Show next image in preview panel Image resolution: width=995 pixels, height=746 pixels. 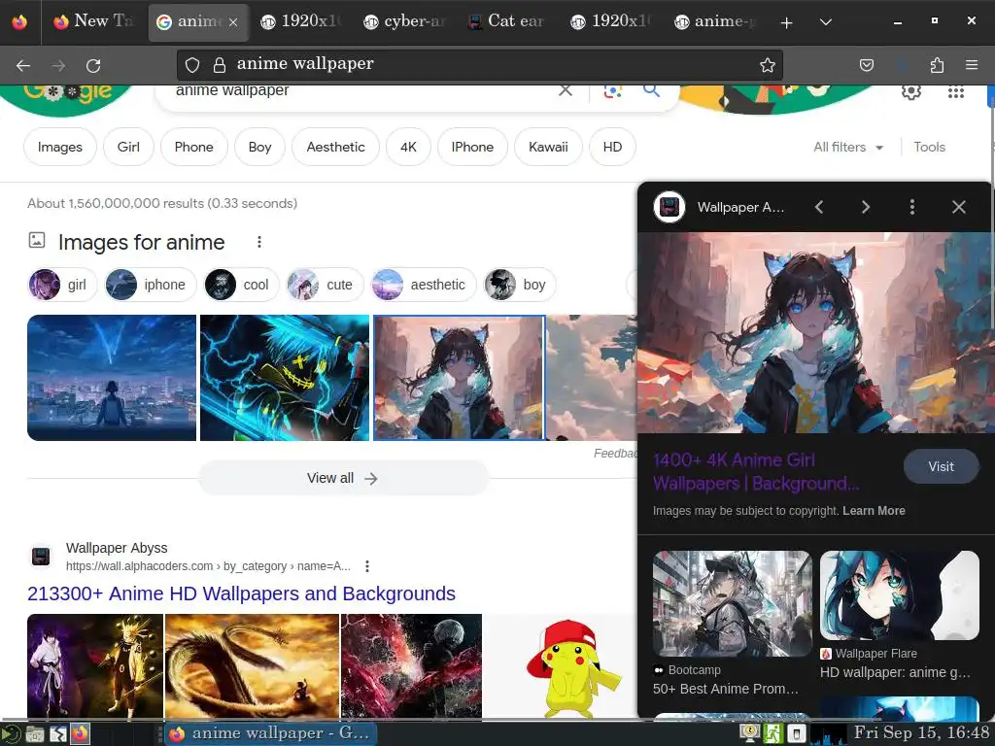[x=866, y=207]
